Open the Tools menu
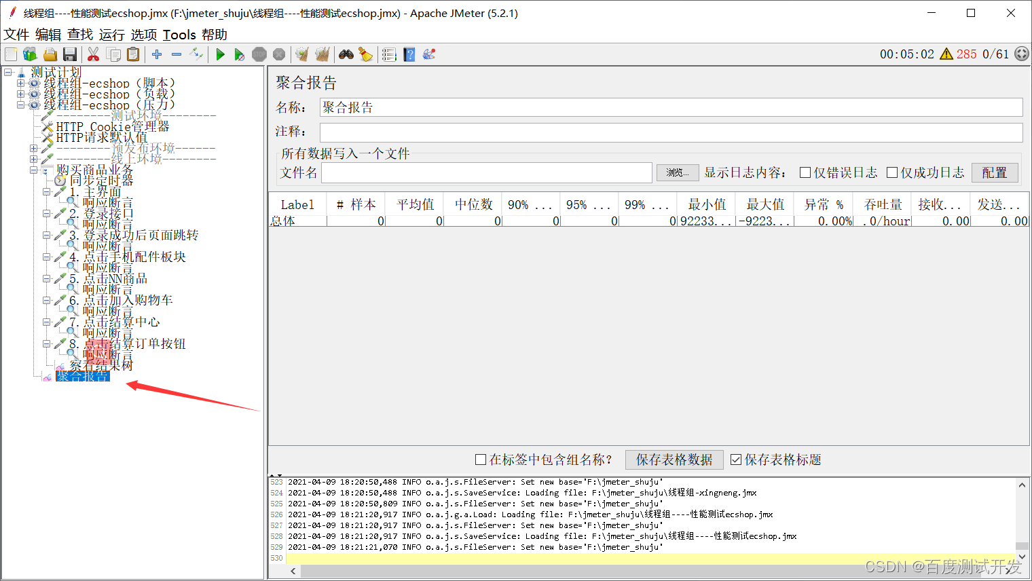The height and width of the screenshot is (581, 1032). pyautogui.click(x=179, y=35)
